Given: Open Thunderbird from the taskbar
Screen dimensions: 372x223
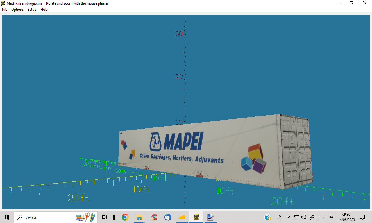Looking at the screenshot, I should click(x=168, y=217).
